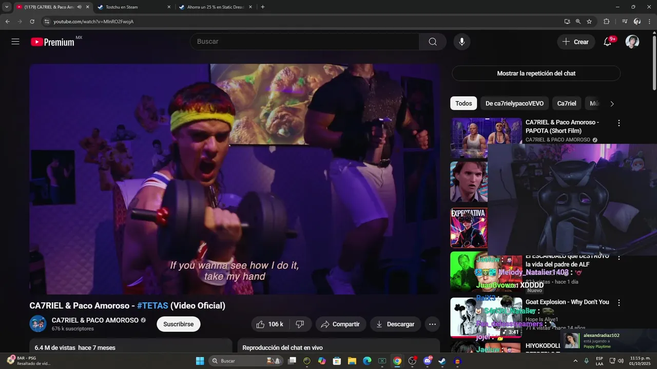Image resolution: width=657 pixels, height=369 pixels.
Task: Select the Ca7riel filter chip
Action: click(x=567, y=104)
